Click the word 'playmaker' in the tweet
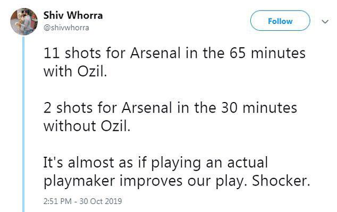Viewport: 337px width, 212px height. click(79, 181)
